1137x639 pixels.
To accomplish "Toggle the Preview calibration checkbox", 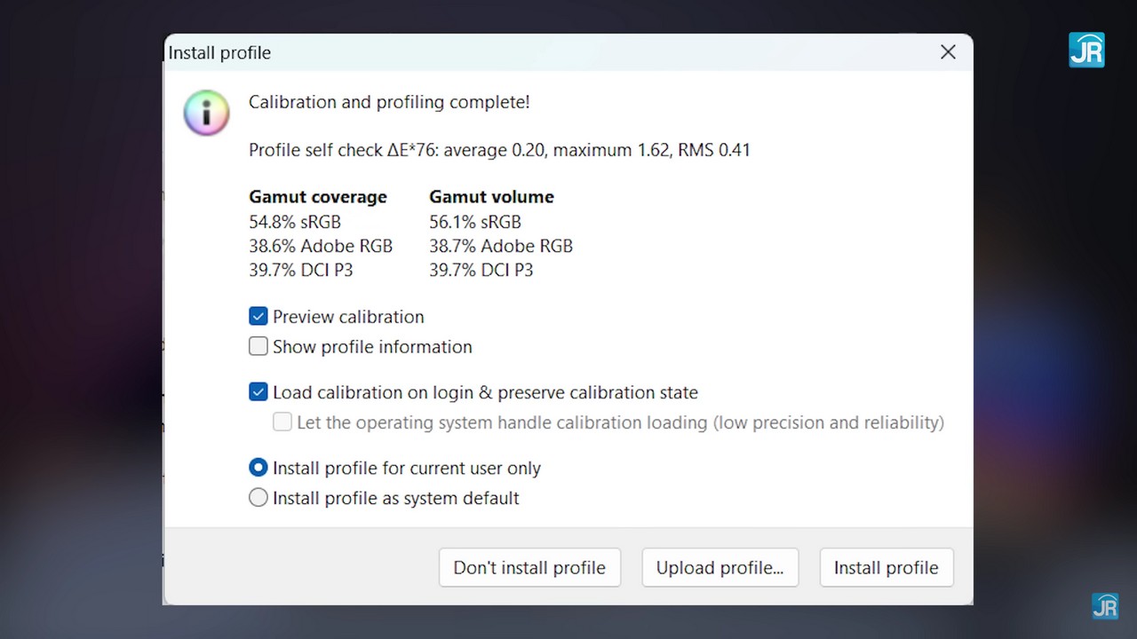I will [258, 317].
